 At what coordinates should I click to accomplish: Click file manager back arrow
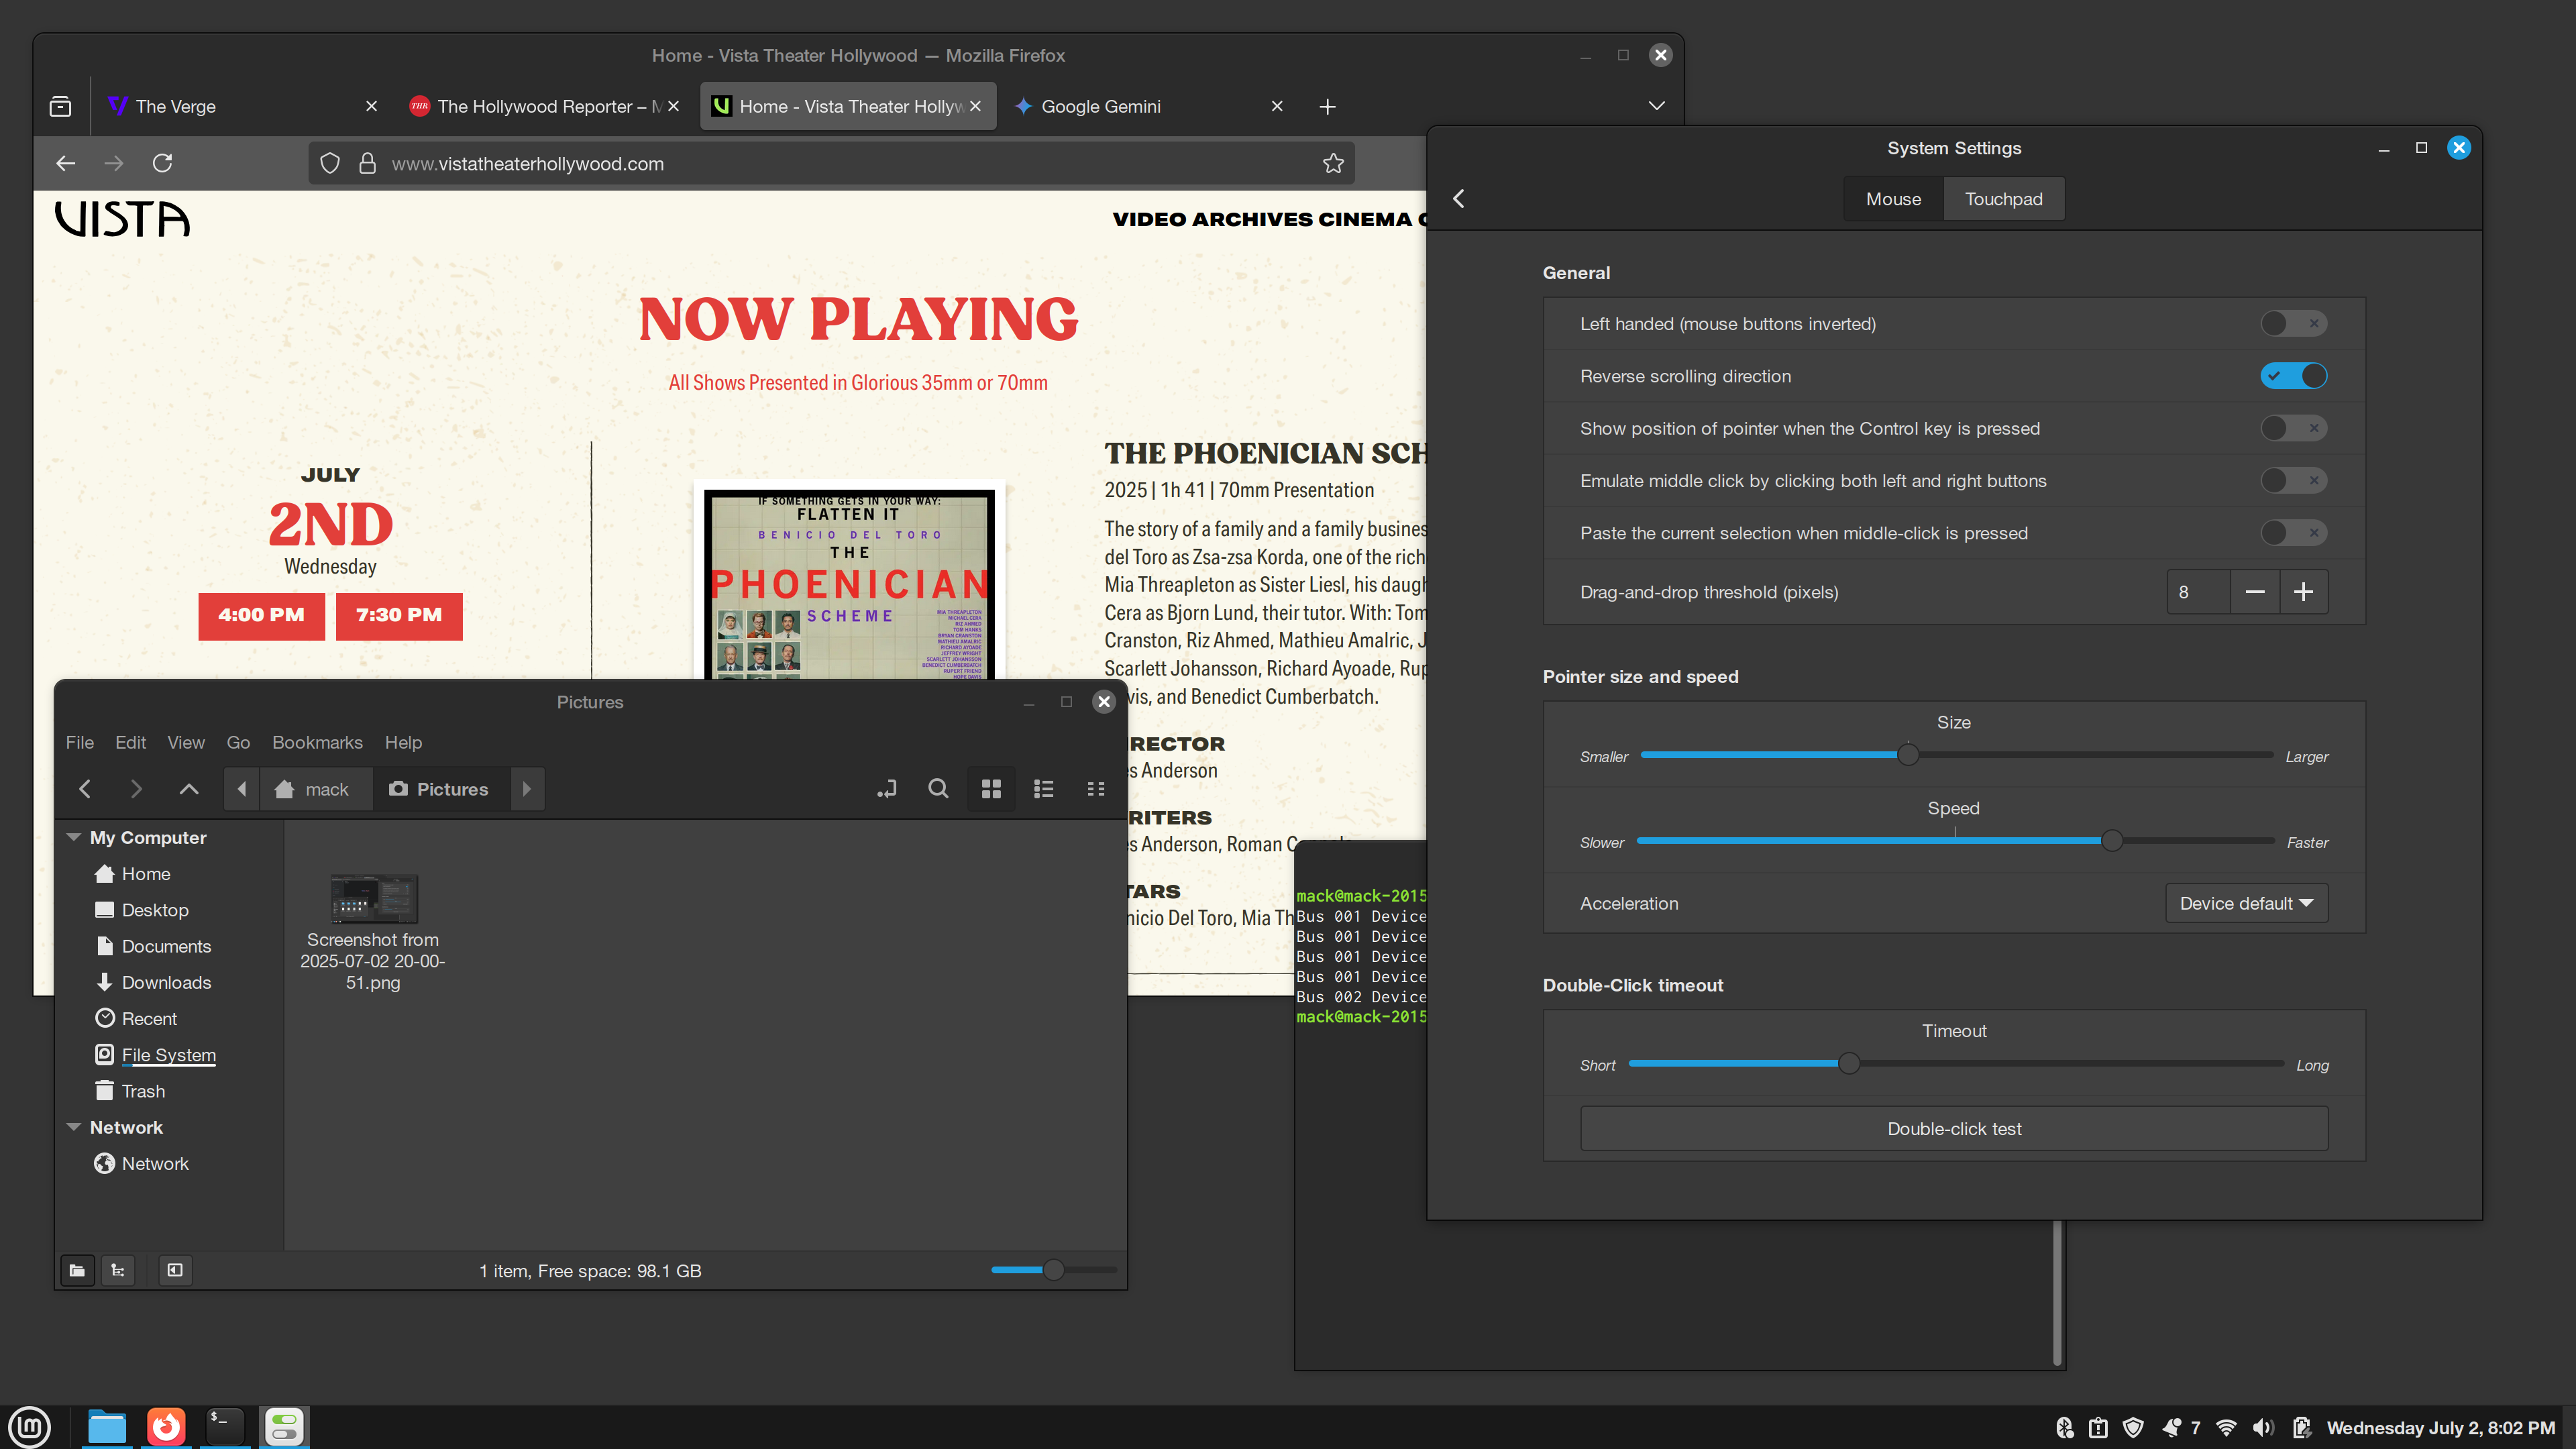click(x=85, y=789)
